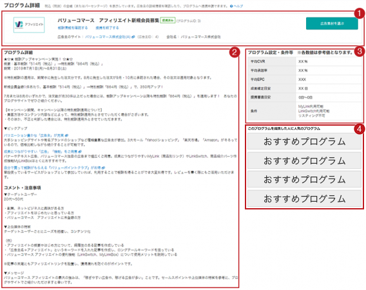Select the program title アフィリエイト新規会員募集
This screenshot has width=366, height=290.
129,21
